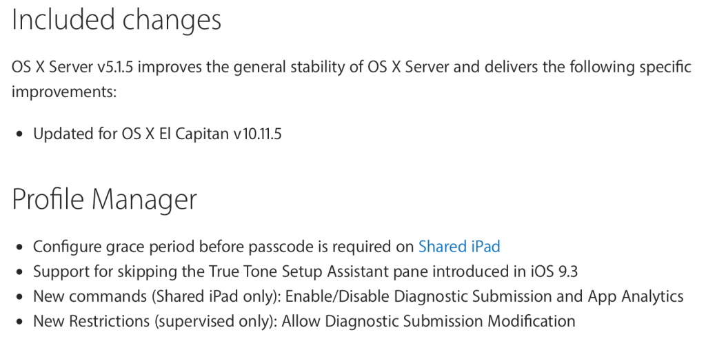The width and height of the screenshot is (706, 339).
Task: Click the bullet before New commands
Action: coord(19,297)
